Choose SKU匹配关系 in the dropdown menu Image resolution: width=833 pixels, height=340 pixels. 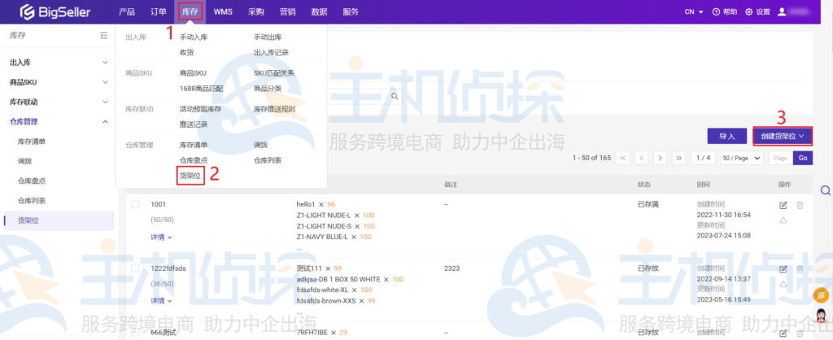pos(274,73)
